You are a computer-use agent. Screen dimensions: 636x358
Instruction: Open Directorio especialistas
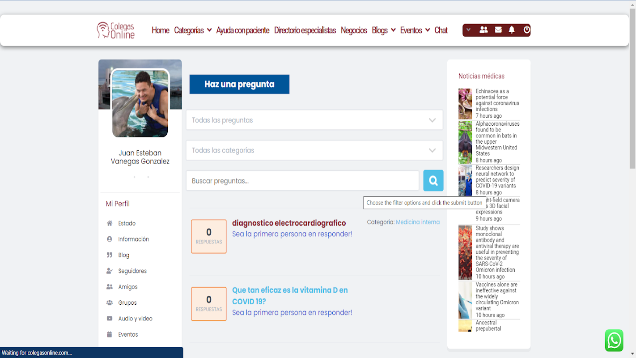pos(305,30)
